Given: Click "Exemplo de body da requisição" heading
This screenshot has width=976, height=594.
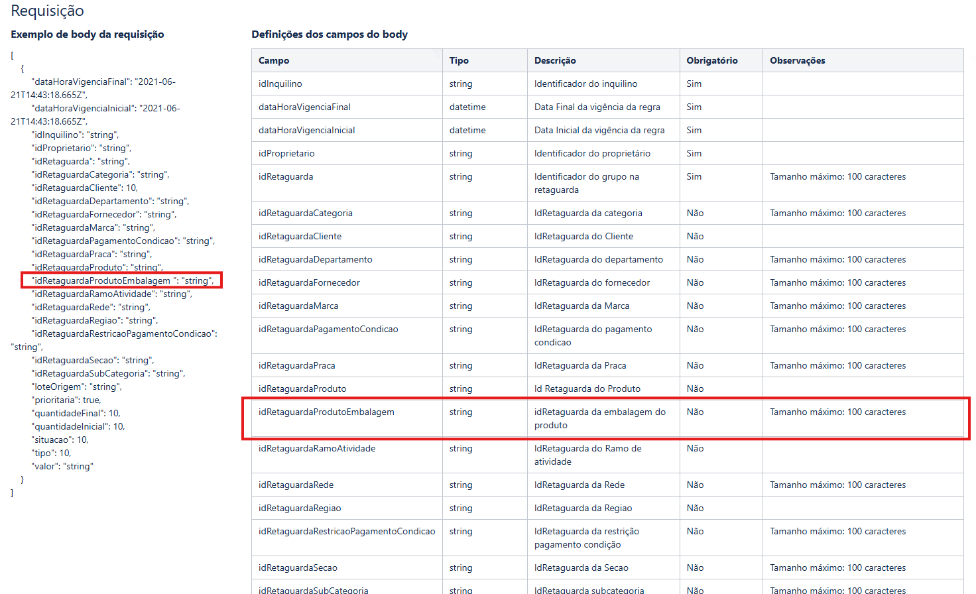Looking at the screenshot, I should click(88, 34).
